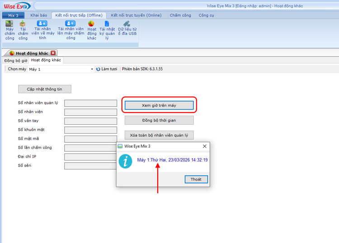The width and height of the screenshot is (339, 243).
Task: Open the Khai báo ribbon tab
Action: click(38, 15)
